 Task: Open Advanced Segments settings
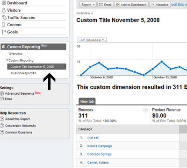[20, 93]
